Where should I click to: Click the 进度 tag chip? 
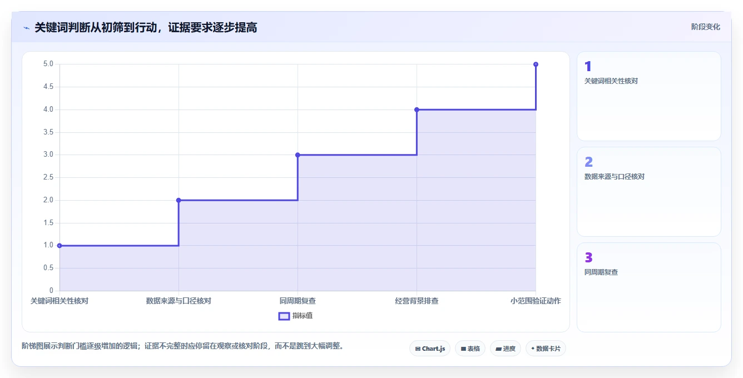pos(506,349)
